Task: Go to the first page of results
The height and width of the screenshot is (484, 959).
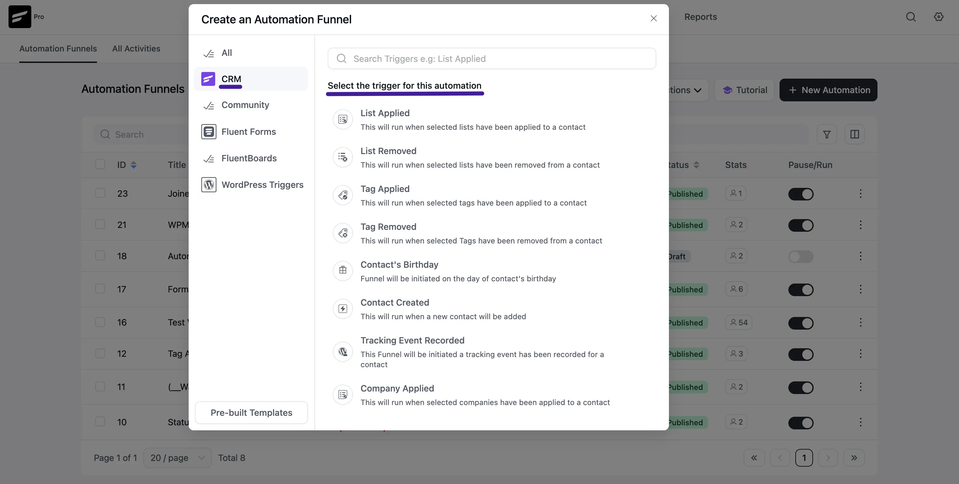Action: (x=754, y=457)
